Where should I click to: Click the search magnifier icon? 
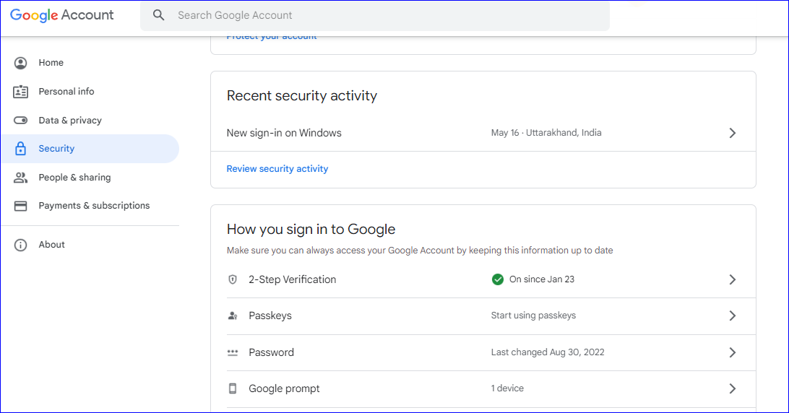[158, 15]
